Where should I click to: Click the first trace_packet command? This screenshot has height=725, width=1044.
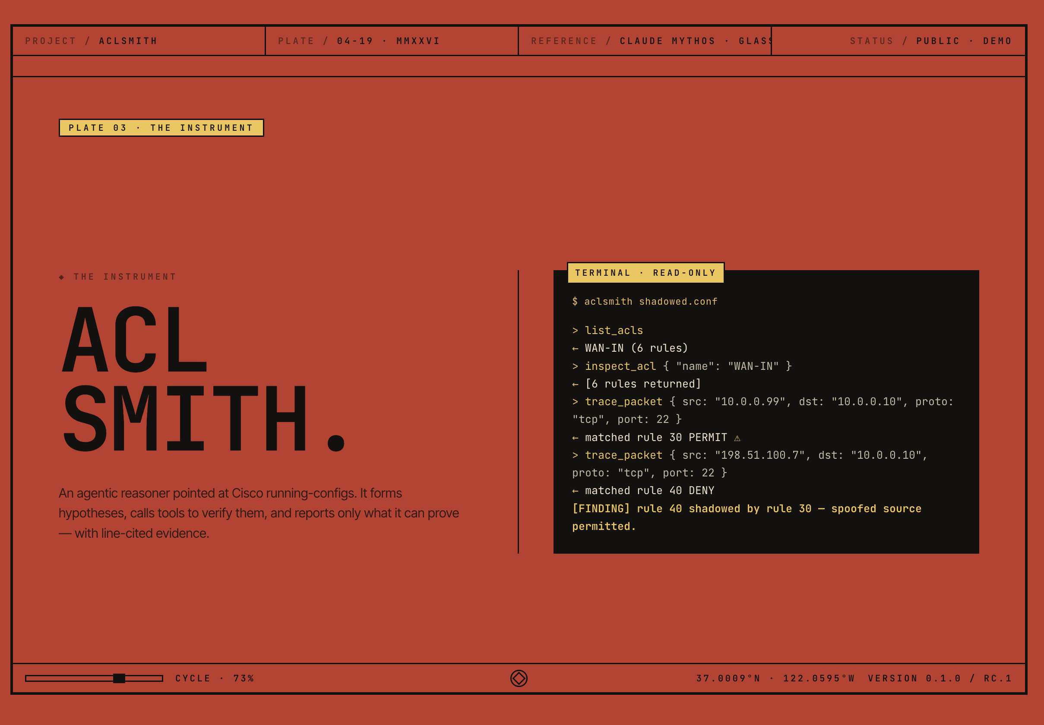(x=623, y=402)
